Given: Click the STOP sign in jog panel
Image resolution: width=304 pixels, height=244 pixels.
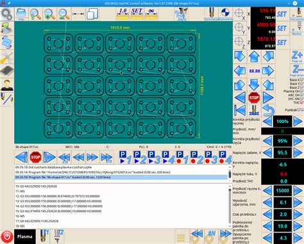Looking at the screenshot, I should pyautogui.click(x=254, y=98).
